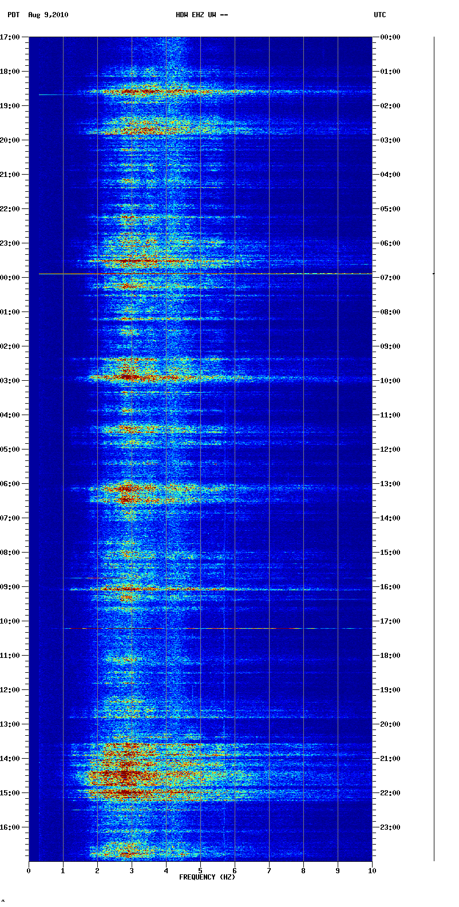459x907 pixels.
Task: Click the 9 Hz frequency tick label
Action: 338,871
